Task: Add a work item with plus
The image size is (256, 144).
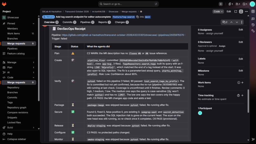Action: tap(242, 83)
